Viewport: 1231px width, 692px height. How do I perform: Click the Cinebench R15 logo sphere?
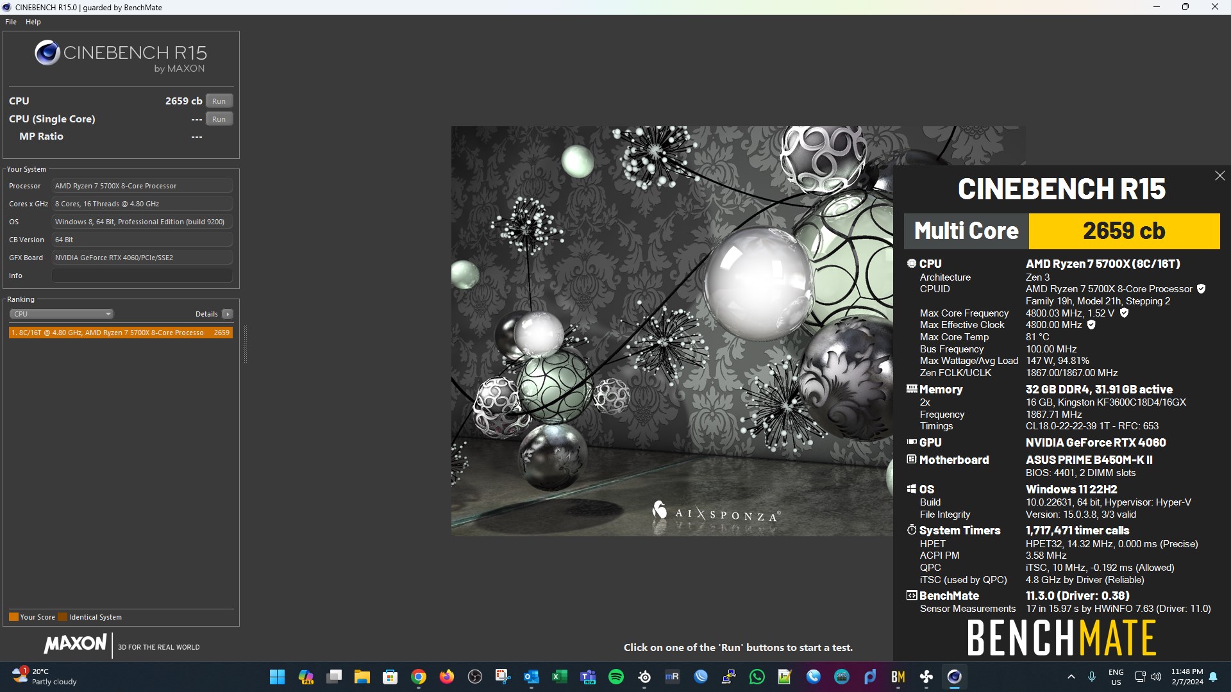point(47,53)
